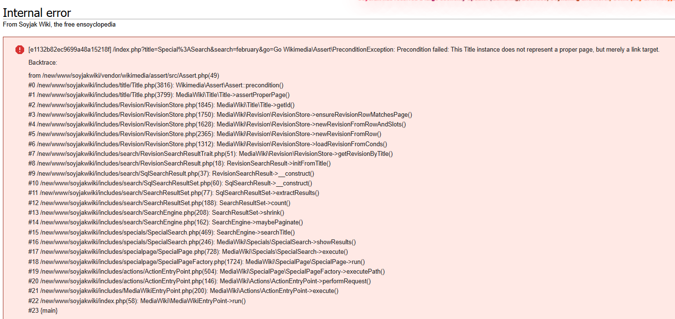The image size is (675, 319).
Task: Click the "Backtrace:" label
Action: pyautogui.click(x=43, y=63)
